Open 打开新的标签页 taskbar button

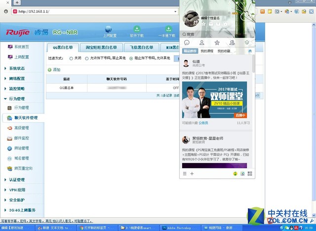(96, 228)
